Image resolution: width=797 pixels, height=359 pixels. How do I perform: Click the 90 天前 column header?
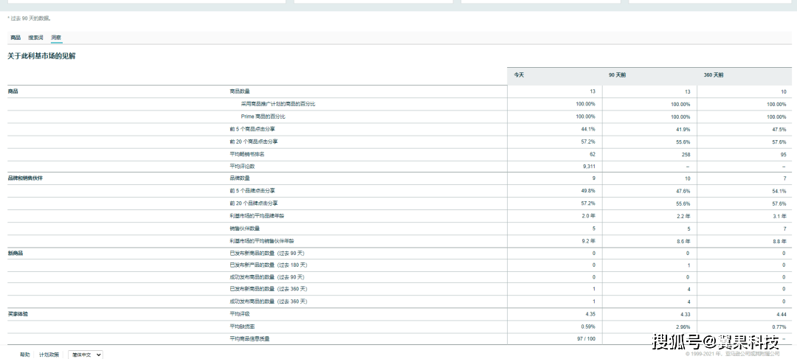tap(617, 75)
